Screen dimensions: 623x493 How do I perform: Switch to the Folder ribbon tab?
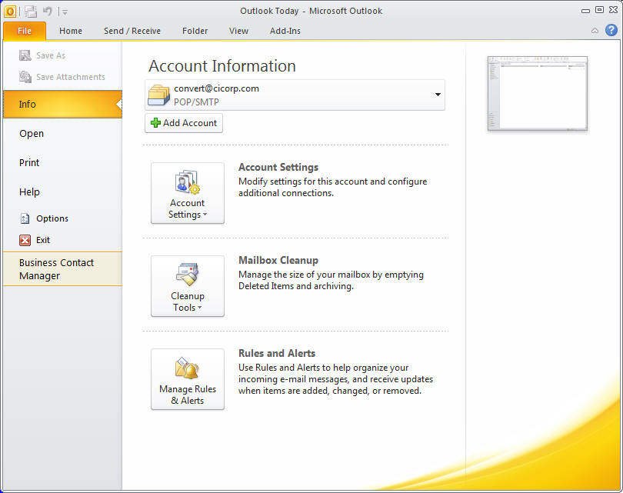click(x=195, y=31)
